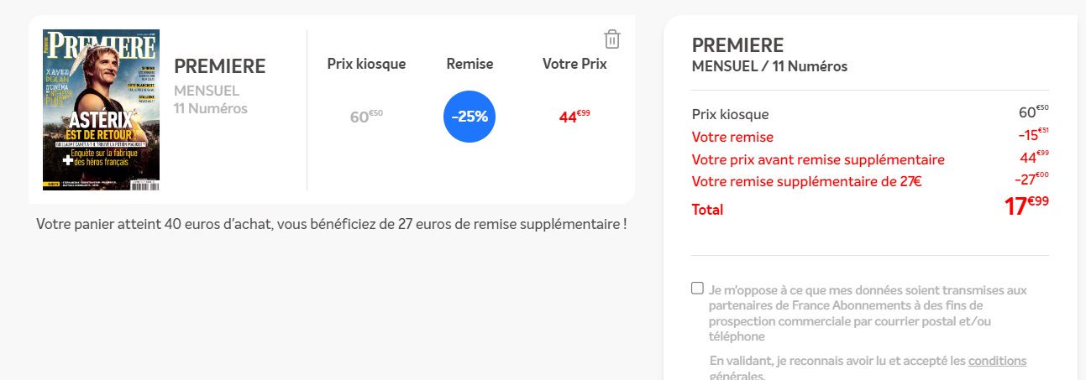Click 'Votre remise supplémentaire de 27€' line
Screen dimensions: 1086x380
tap(806, 182)
